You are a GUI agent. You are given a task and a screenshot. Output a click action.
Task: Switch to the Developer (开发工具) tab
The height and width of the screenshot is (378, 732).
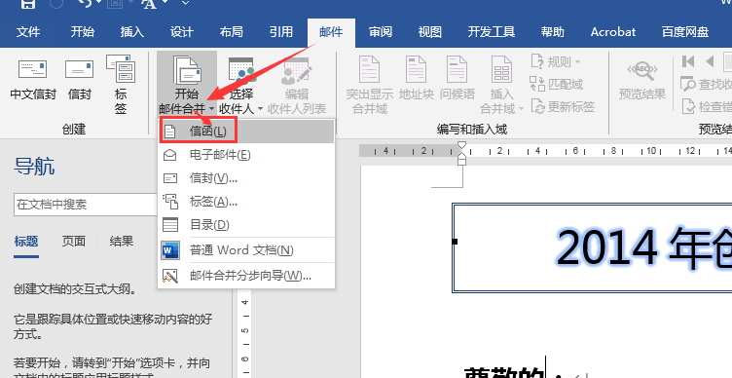492,32
